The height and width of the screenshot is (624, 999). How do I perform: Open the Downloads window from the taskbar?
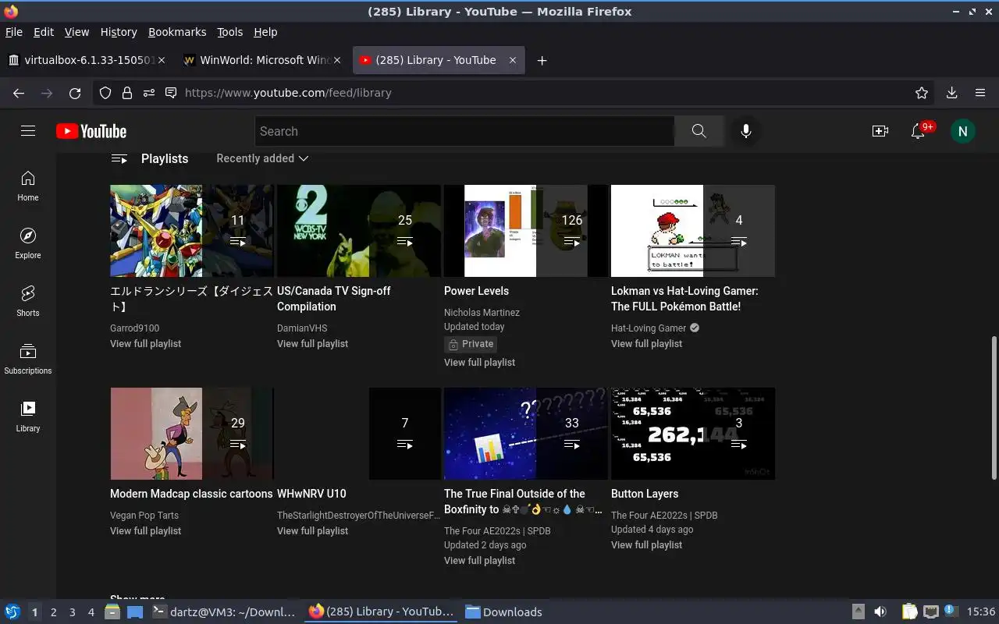[x=504, y=612]
